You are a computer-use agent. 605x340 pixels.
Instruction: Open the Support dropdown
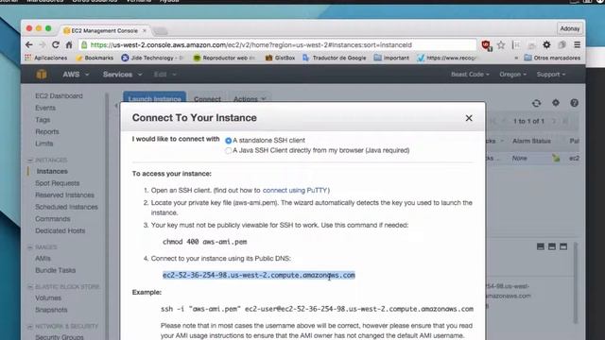pyautogui.click(x=550, y=75)
